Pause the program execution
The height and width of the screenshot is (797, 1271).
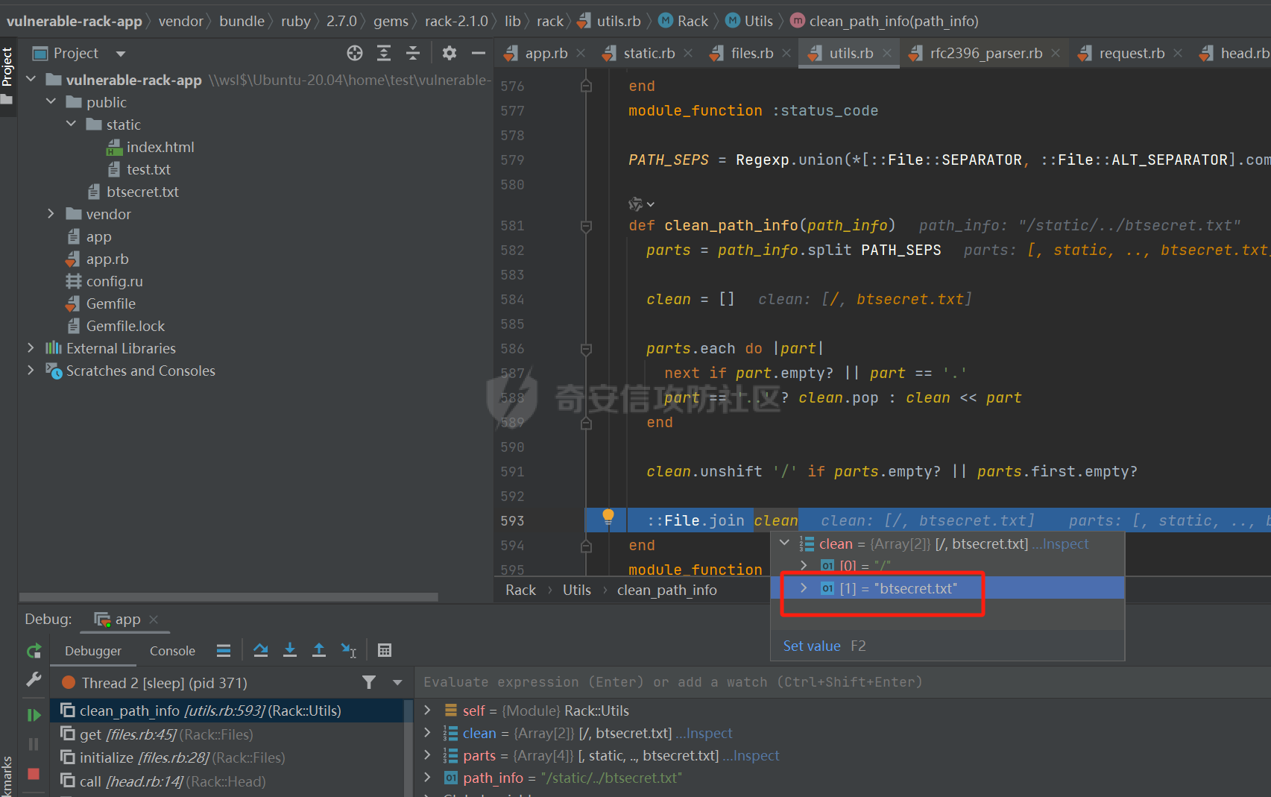tap(34, 744)
